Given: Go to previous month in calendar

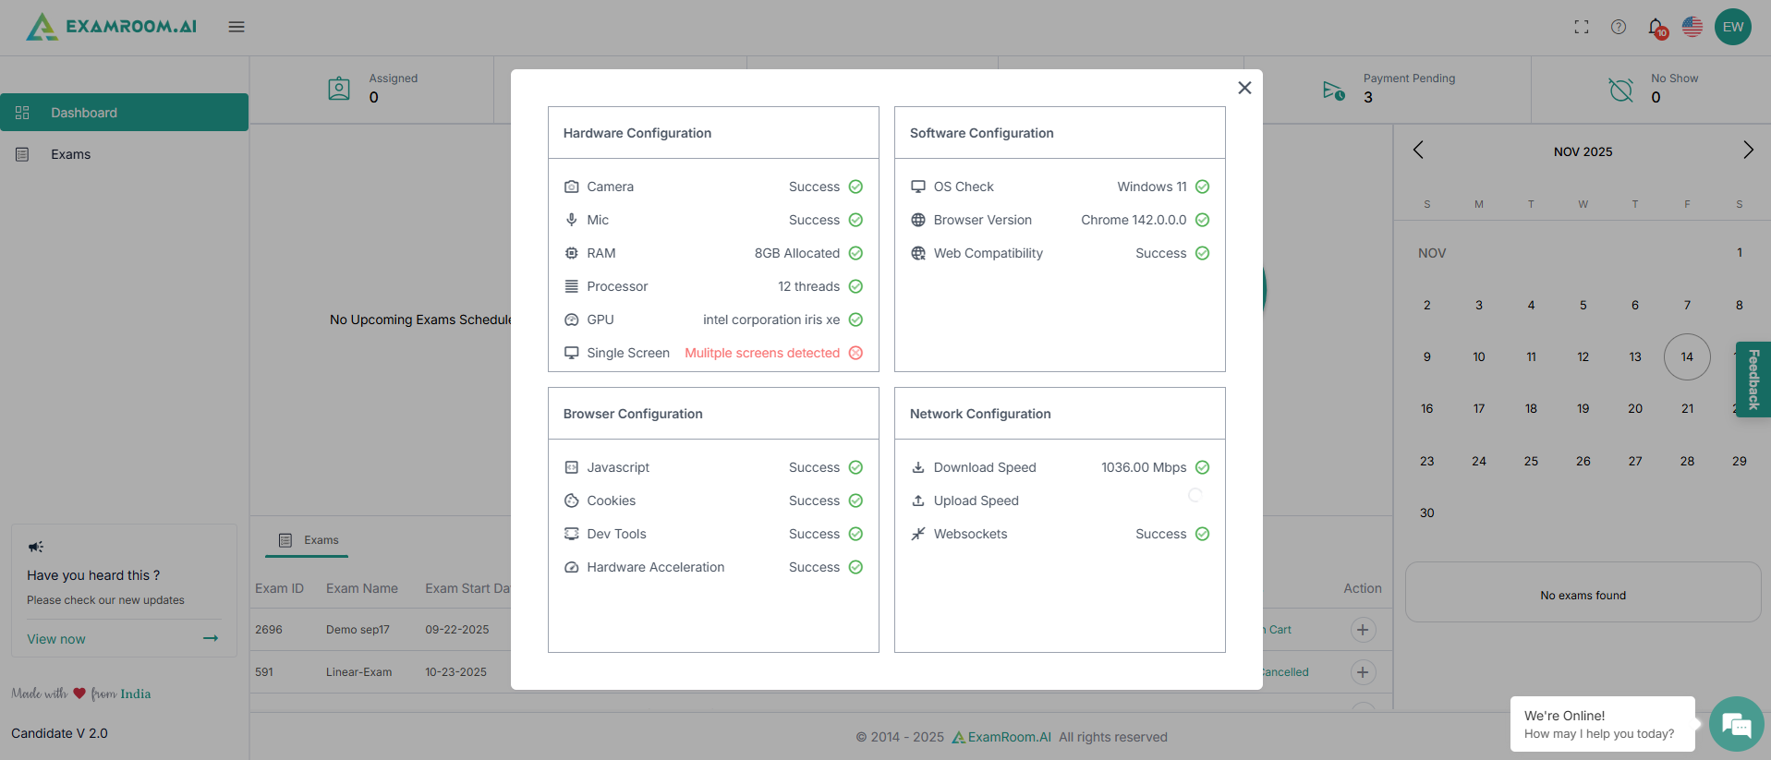Looking at the screenshot, I should [x=1418, y=151].
